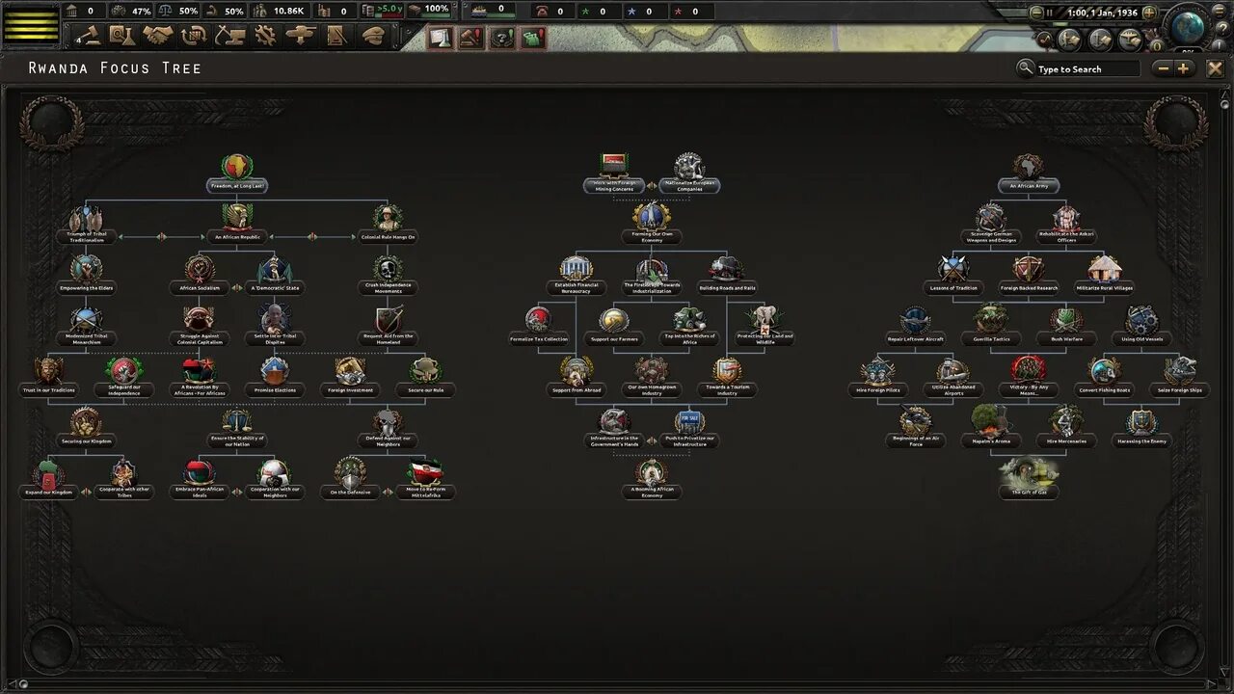Select 'Support our Farmers' focus

(x=613, y=327)
